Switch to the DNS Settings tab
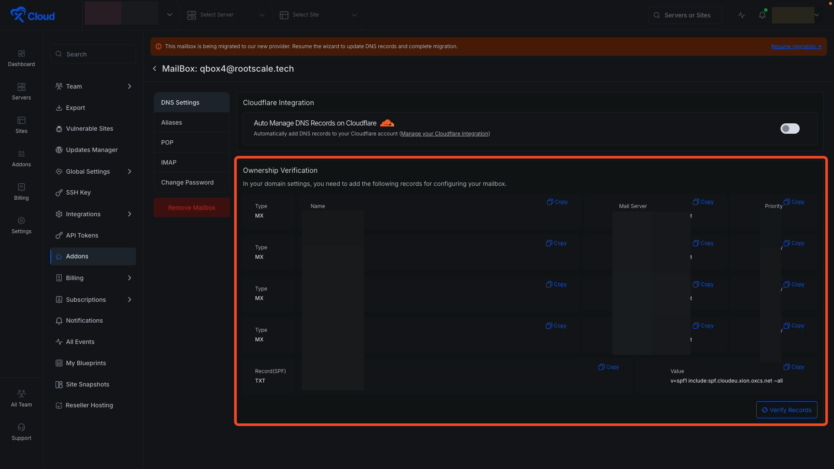Image resolution: width=834 pixels, height=469 pixels. 192,102
